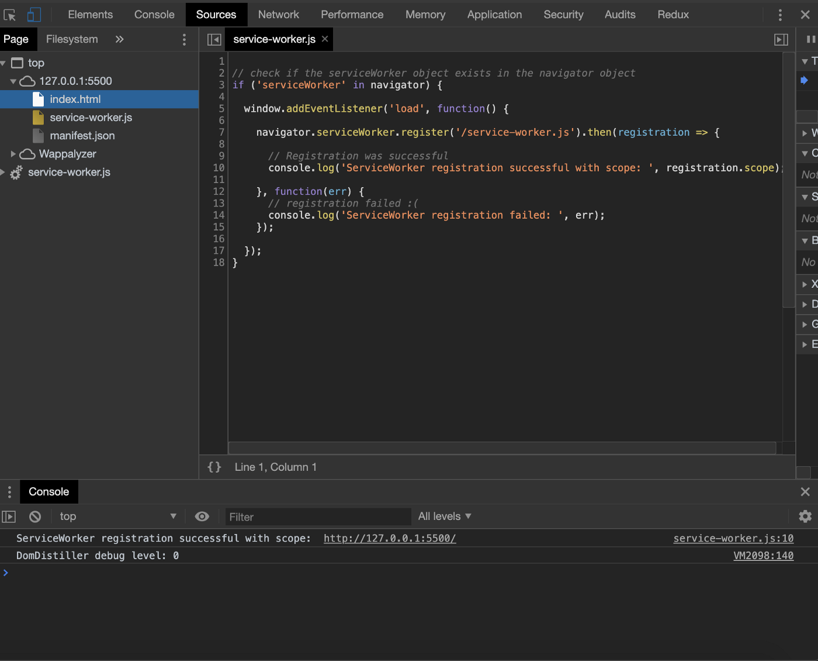Follow the http://127.0.0.1:5500/ scope link
The height and width of the screenshot is (661, 818).
pyautogui.click(x=390, y=538)
